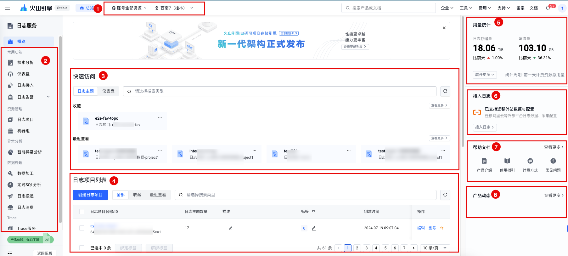Open the region selector 西南7（桂林）
The height and width of the screenshot is (256, 568).
pos(174,8)
